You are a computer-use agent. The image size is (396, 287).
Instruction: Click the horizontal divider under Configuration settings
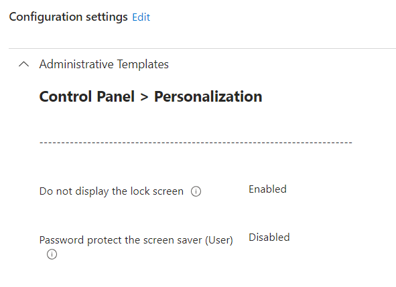[x=202, y=48]
